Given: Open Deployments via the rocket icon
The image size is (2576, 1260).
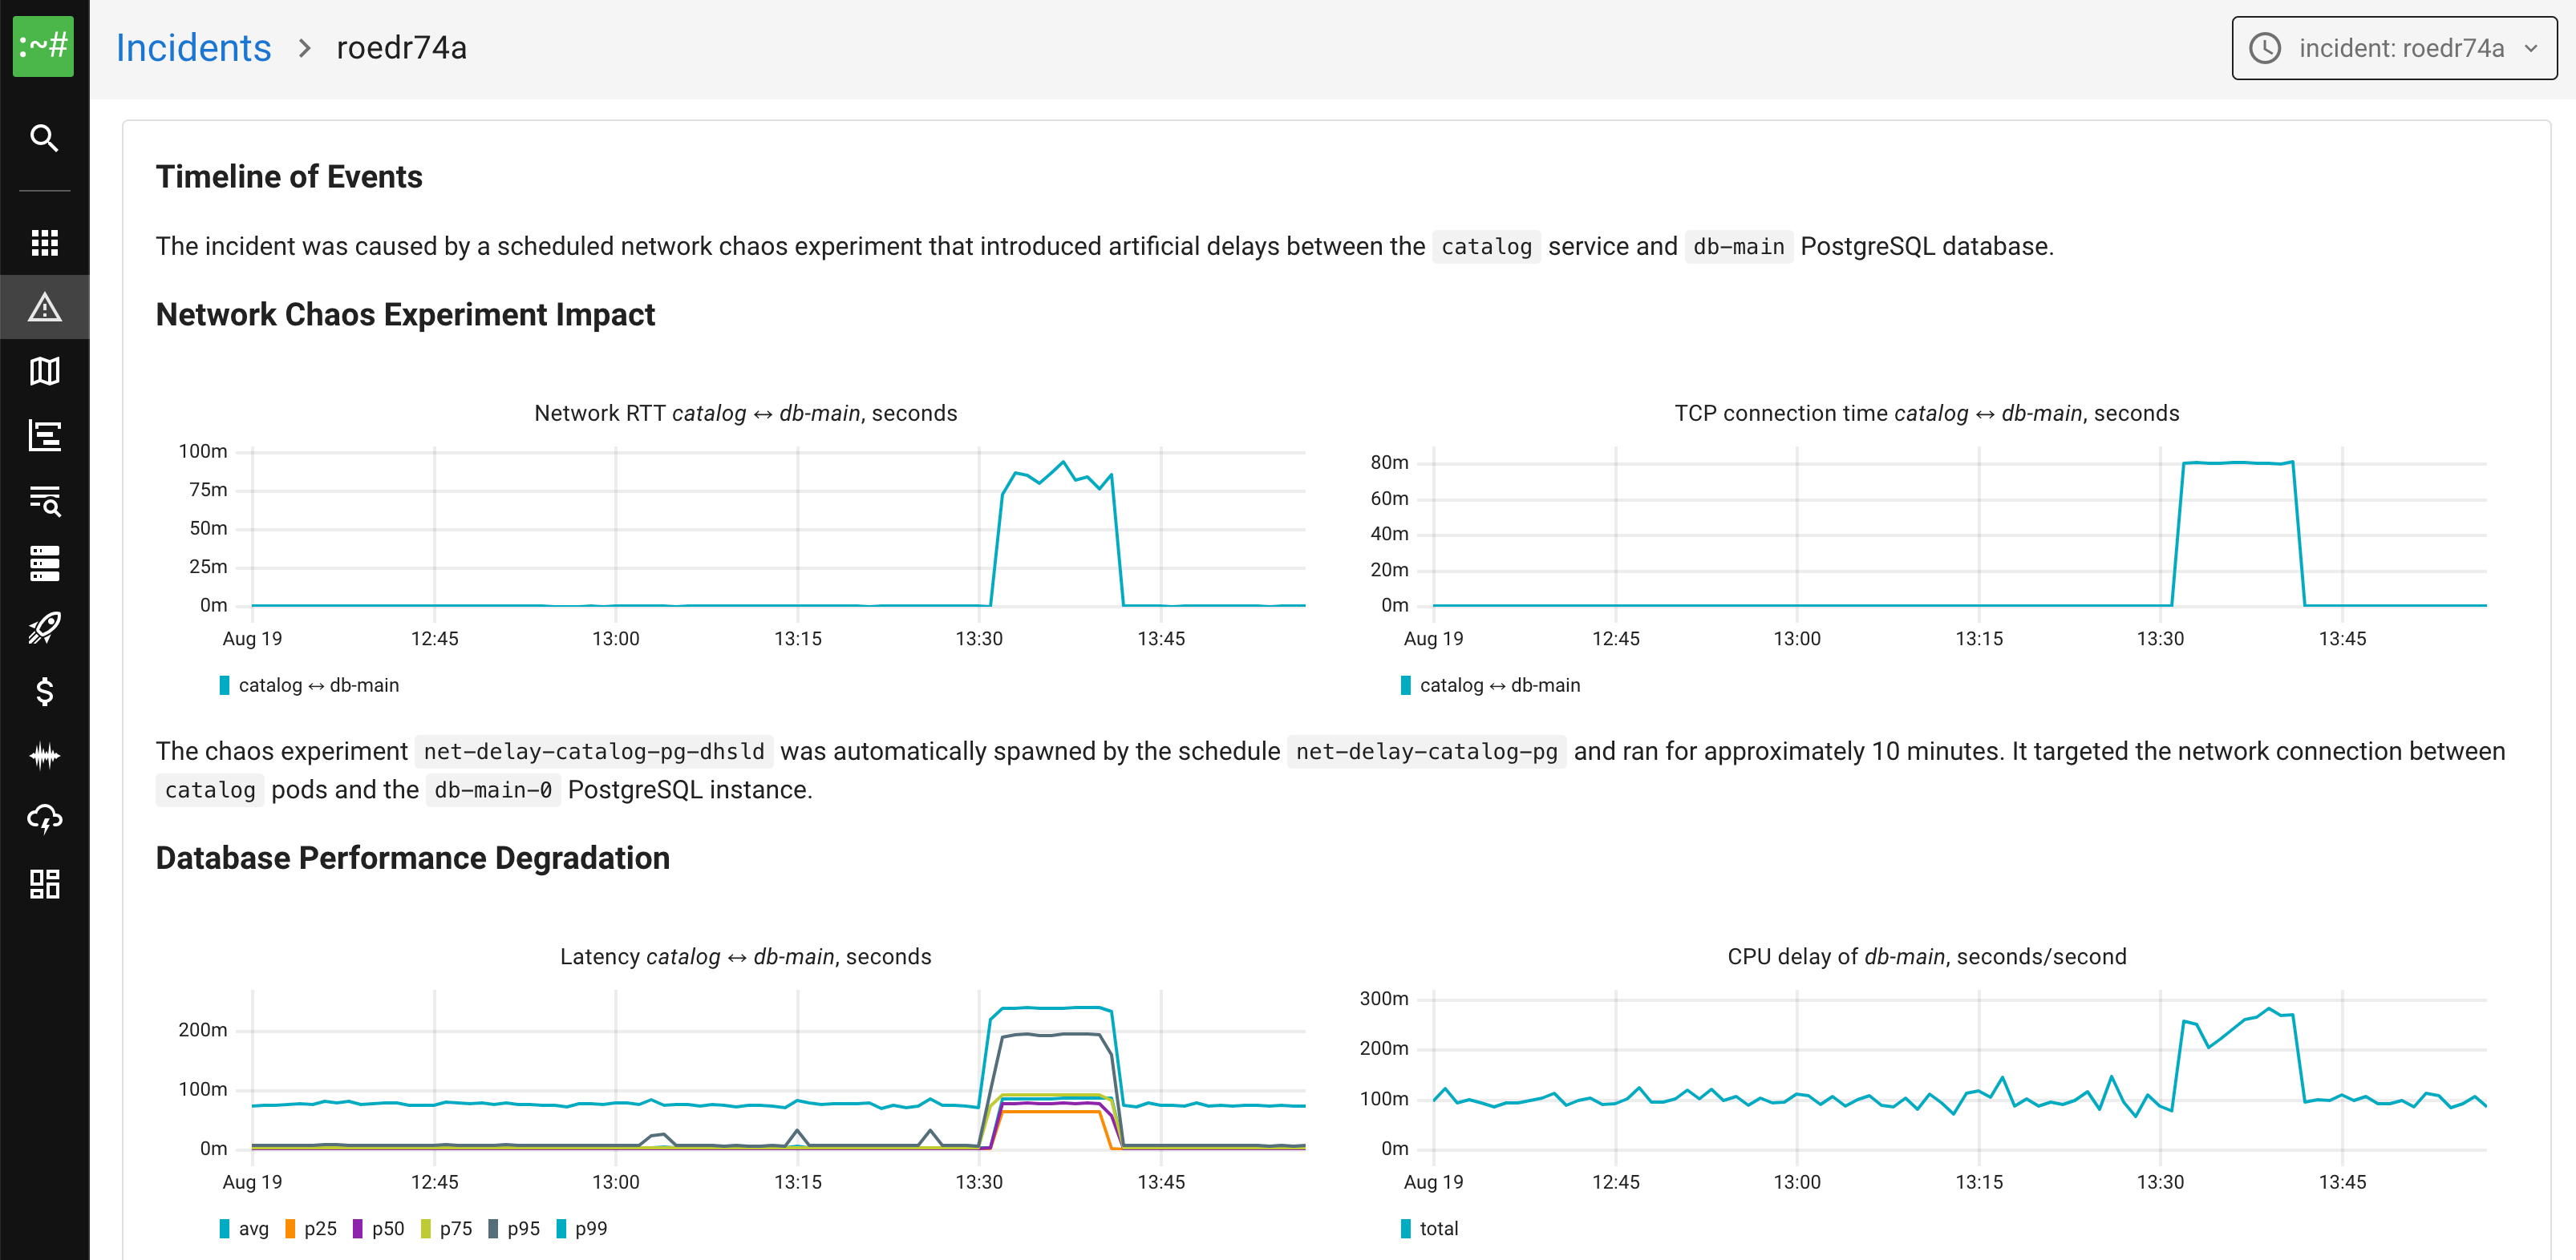Looking at the screenshot, I should pos(44,628).
